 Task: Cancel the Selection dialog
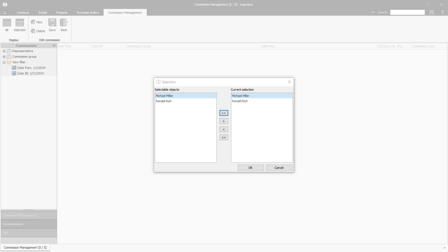click(279, 168)
